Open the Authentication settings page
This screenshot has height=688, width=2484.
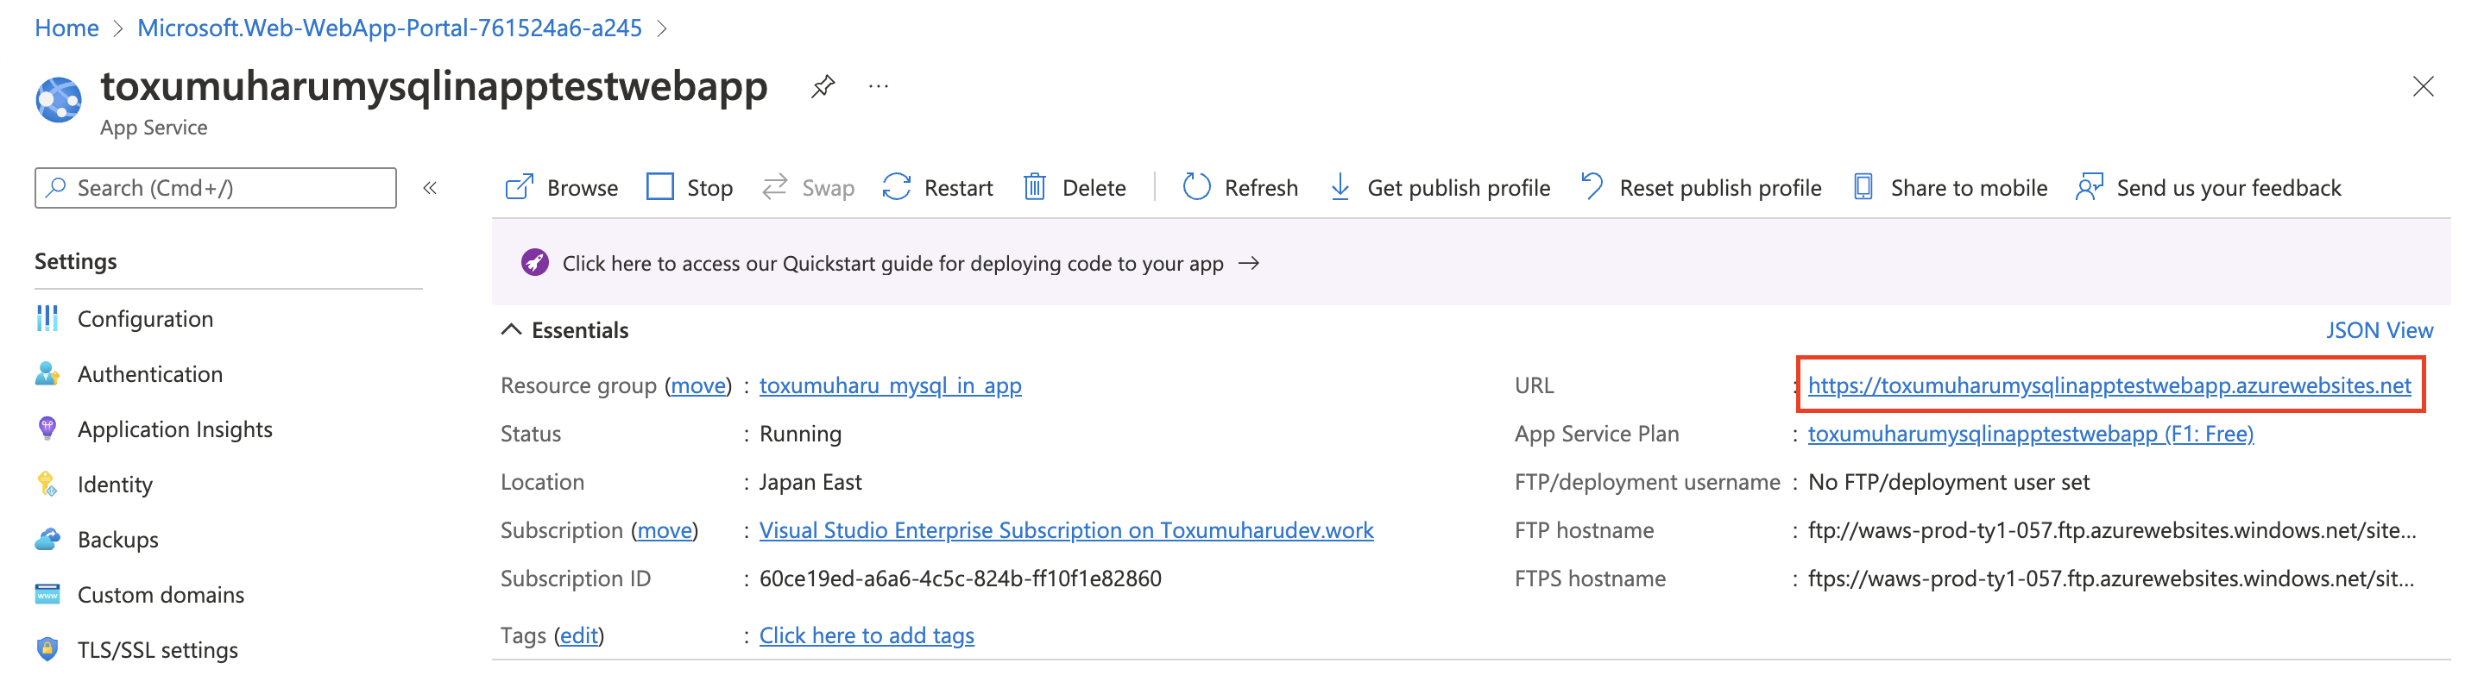pos(149,374)
